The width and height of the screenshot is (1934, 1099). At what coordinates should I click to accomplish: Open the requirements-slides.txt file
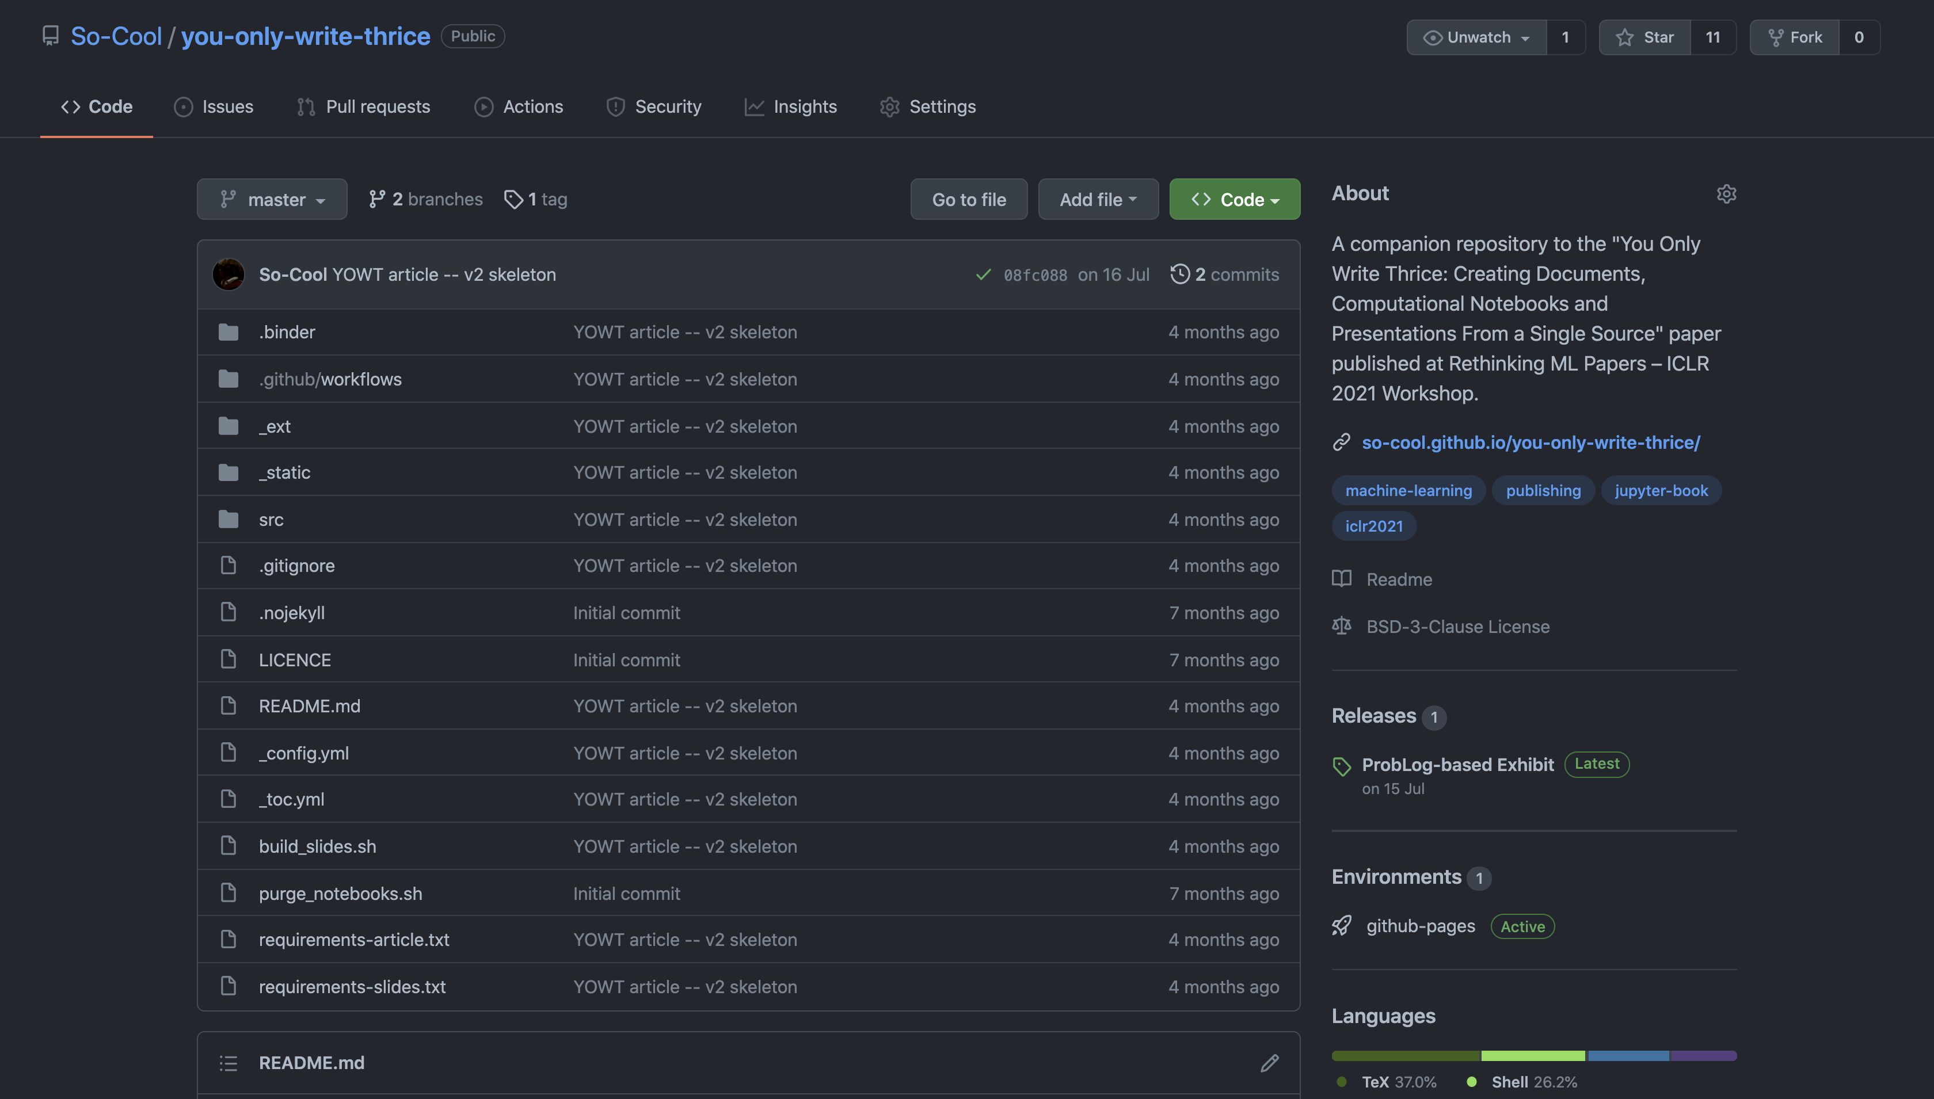point(352,987)
